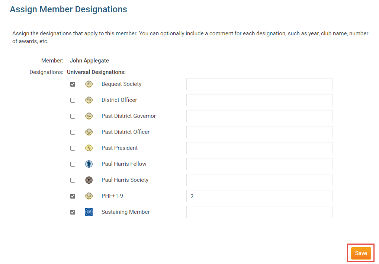Click the Paul Harris Fellow medallion icon
The width and height of the screenshot is (379, 264).
pos(89,164)
